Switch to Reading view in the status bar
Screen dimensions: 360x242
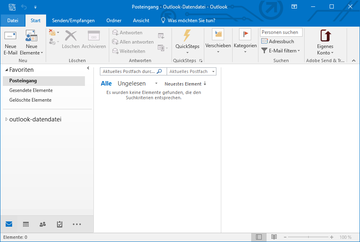(x=274, y=237)
